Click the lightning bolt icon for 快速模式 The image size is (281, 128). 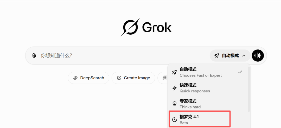pyautogui.click(x=175, y=88)
